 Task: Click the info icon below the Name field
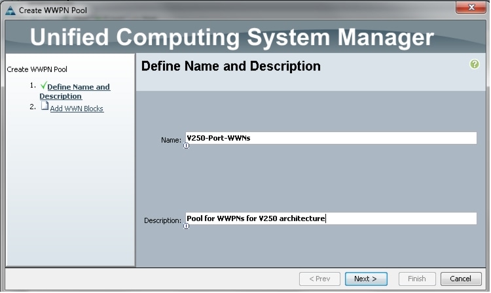point(187,146)
